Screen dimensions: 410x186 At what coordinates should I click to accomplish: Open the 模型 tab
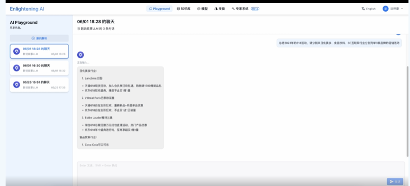(202, 9)
